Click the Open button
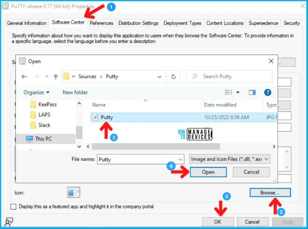The height and width of the screenshot is (229, 308). point(208,172)
